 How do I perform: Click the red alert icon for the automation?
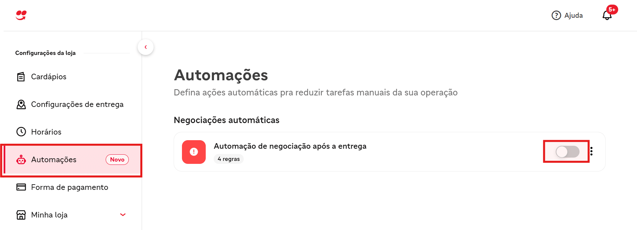[x=194, y=152]
